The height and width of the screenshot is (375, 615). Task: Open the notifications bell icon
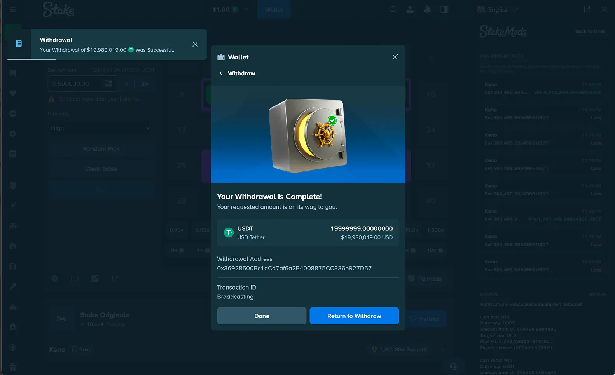pyautogui.click(x=427, y=9)
